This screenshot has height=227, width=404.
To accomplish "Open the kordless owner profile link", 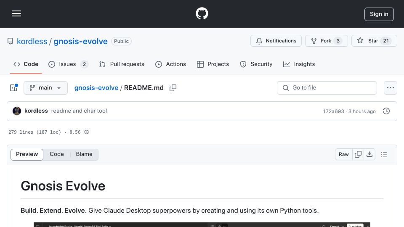I will [32, 41].
